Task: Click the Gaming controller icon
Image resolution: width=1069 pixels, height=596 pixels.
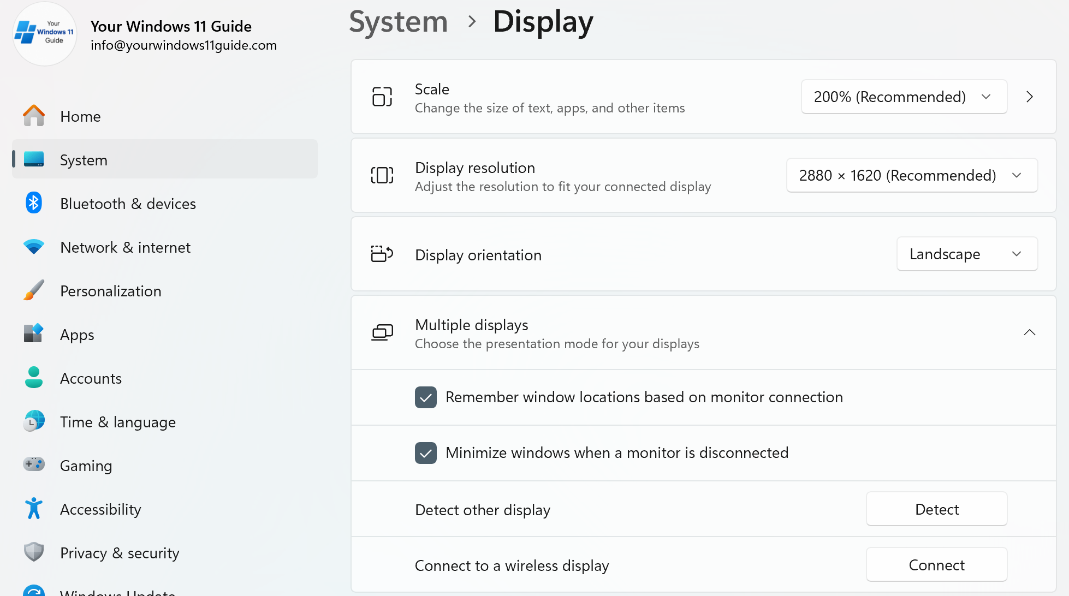Action: [34, 464]
